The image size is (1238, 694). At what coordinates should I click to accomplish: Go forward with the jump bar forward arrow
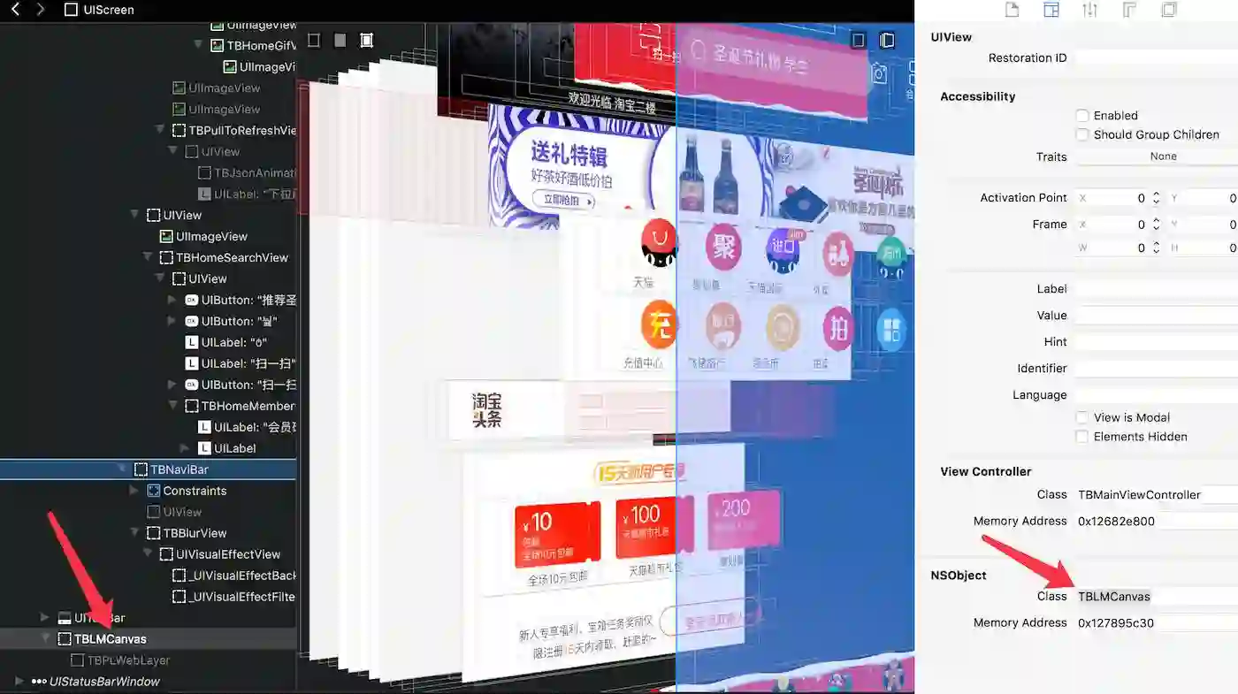coord(40,10)
